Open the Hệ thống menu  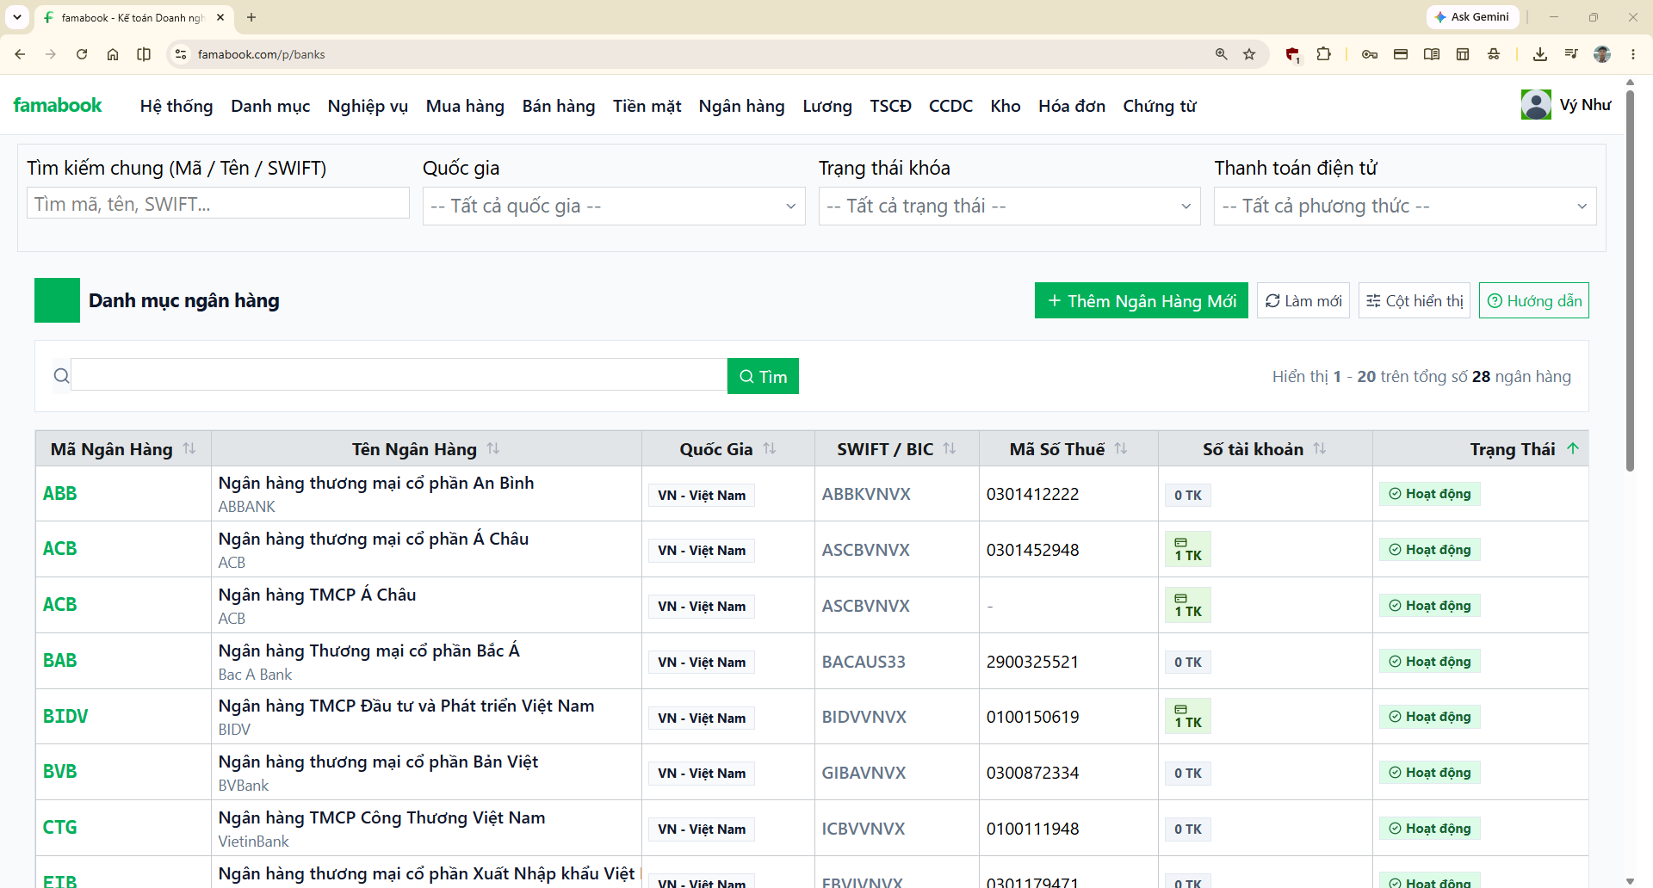(x=176, y=106)
